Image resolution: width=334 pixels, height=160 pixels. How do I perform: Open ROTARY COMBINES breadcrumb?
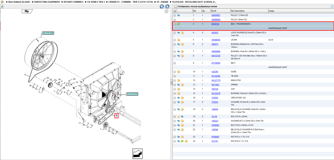(x=73, y=2)
